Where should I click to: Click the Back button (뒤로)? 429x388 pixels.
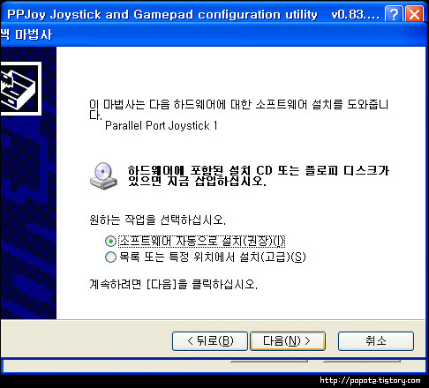(210, 341)
